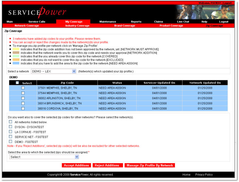Check the box for 37544 MEMPHIS row
This screenshot has height=182, width=239.
[23, 93]
